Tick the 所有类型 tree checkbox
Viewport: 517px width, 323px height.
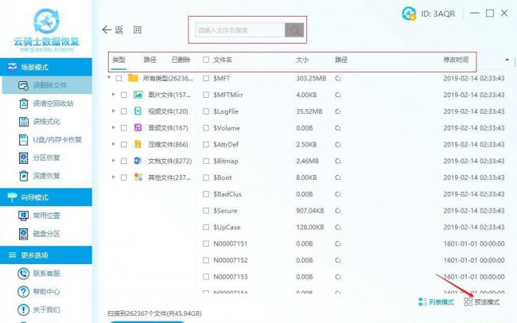[119, 78]
